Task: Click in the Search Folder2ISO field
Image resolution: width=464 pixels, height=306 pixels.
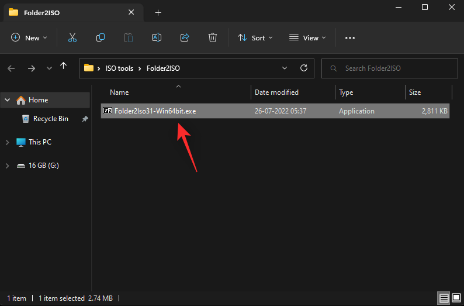Action: [x=389, y=68]
